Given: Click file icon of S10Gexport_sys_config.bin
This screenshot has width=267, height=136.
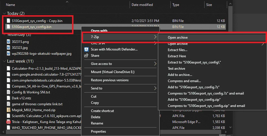Looking at the screenshot, I should (x=8, y=27).
